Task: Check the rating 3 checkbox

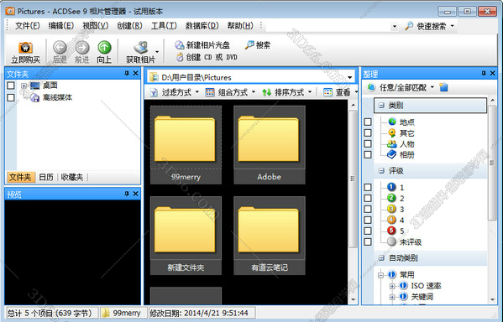Action: pyautogui.click(x=368, y=210)
